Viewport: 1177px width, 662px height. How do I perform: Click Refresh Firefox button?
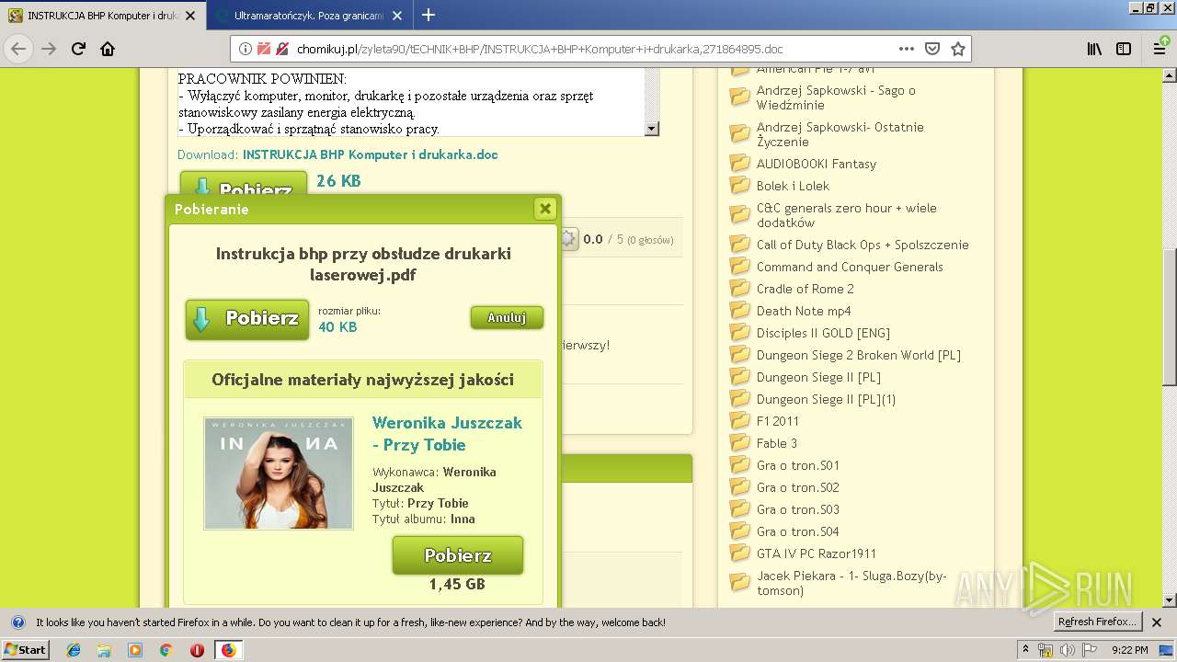1098,622
